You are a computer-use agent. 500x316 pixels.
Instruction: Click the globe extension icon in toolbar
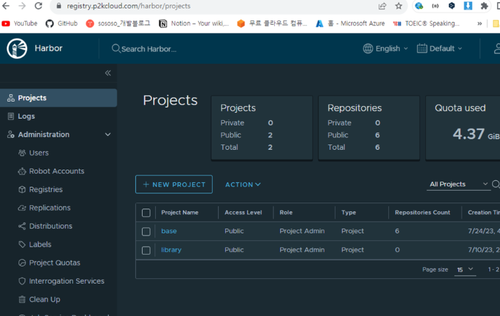click(x=419, y=6)
